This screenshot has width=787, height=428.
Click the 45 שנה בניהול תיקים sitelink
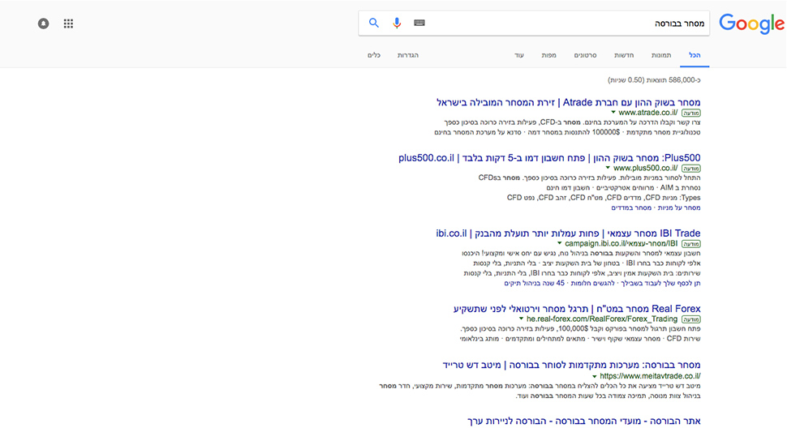pyautogui.click(x=535, y=283)
